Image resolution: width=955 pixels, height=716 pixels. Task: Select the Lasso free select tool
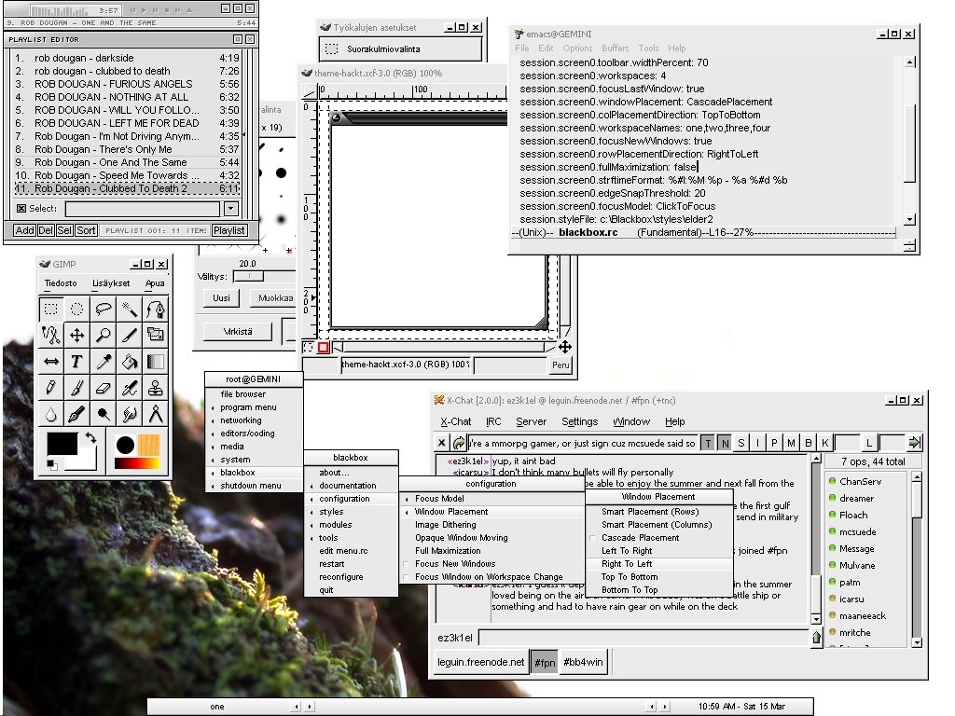104,310
